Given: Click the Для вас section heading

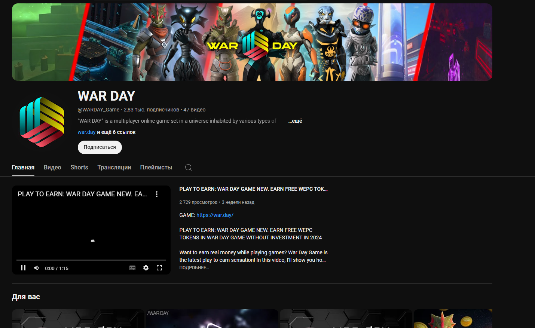Looking at the screenshot, I should pyautogui.click(x=26, y=297).
